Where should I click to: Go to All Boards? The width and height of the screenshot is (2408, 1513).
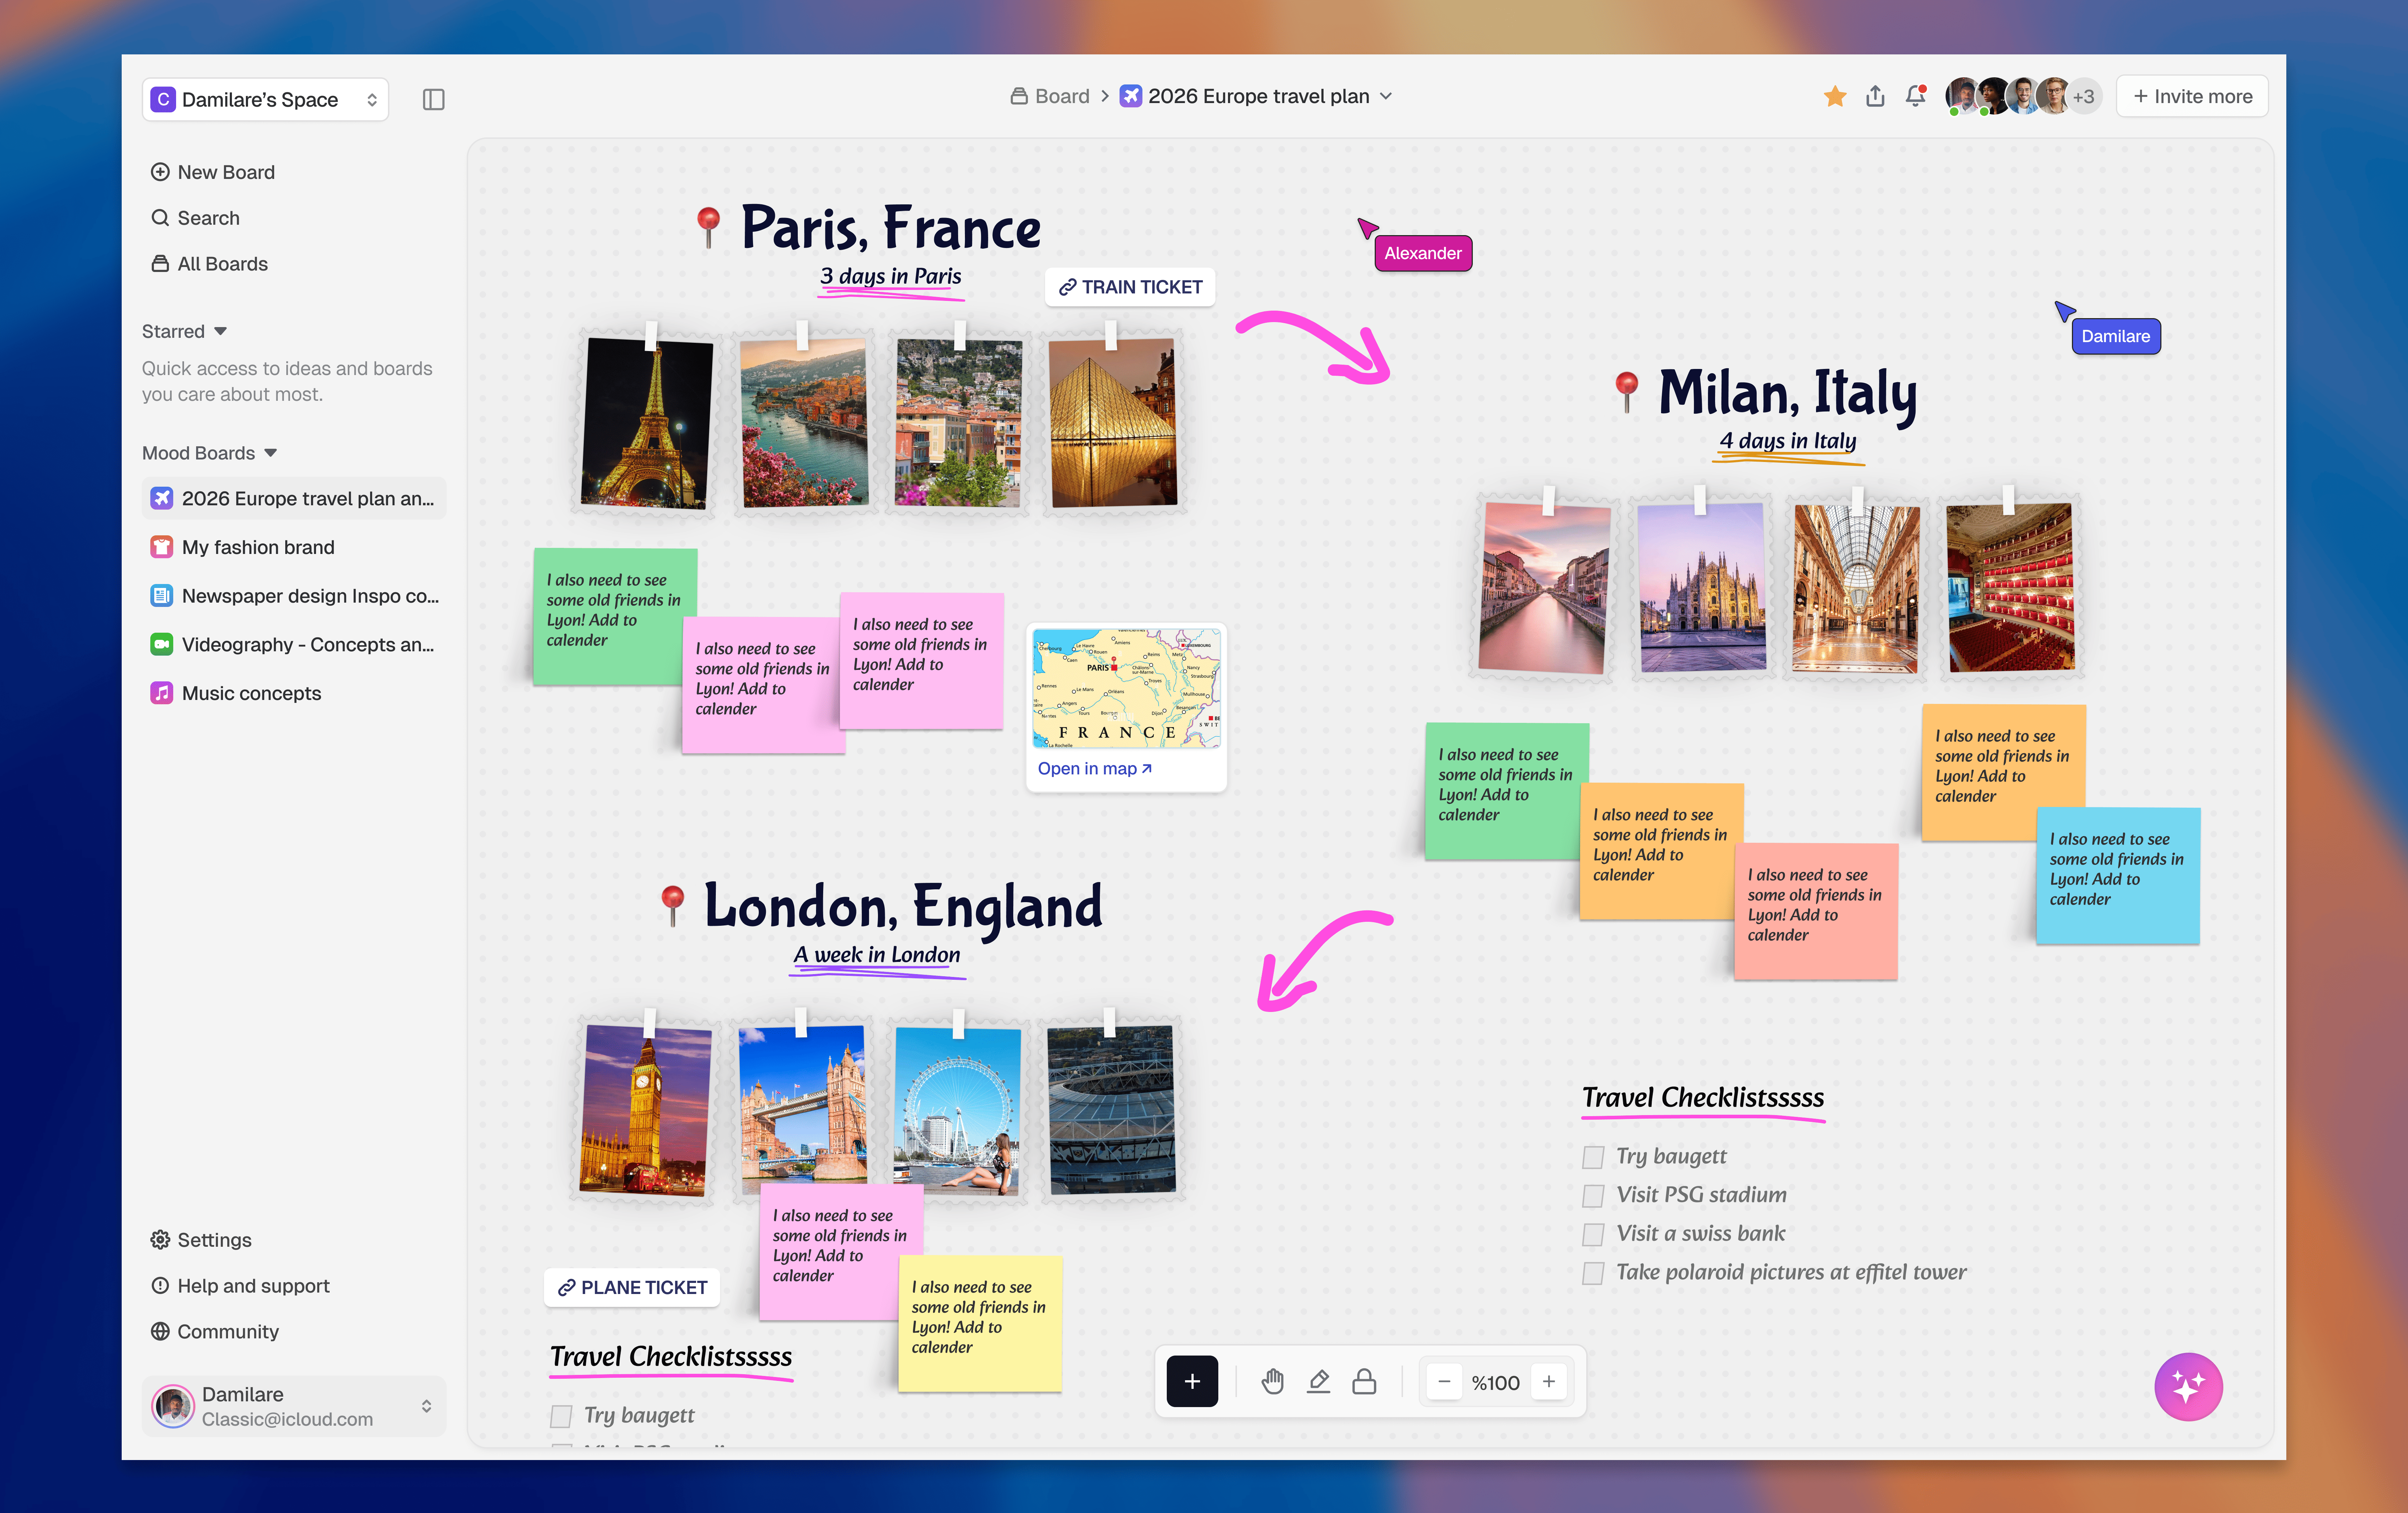tap(222, 264)
